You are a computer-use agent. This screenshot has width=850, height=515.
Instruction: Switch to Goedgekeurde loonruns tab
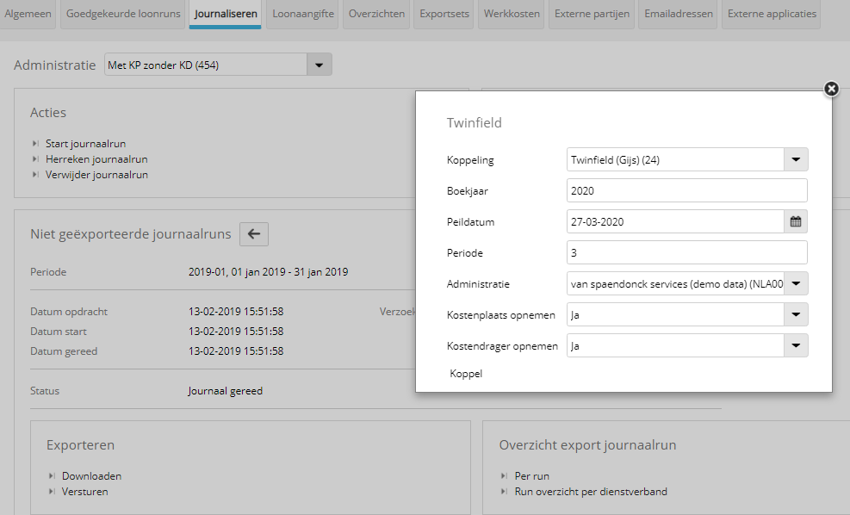(123, 14)
